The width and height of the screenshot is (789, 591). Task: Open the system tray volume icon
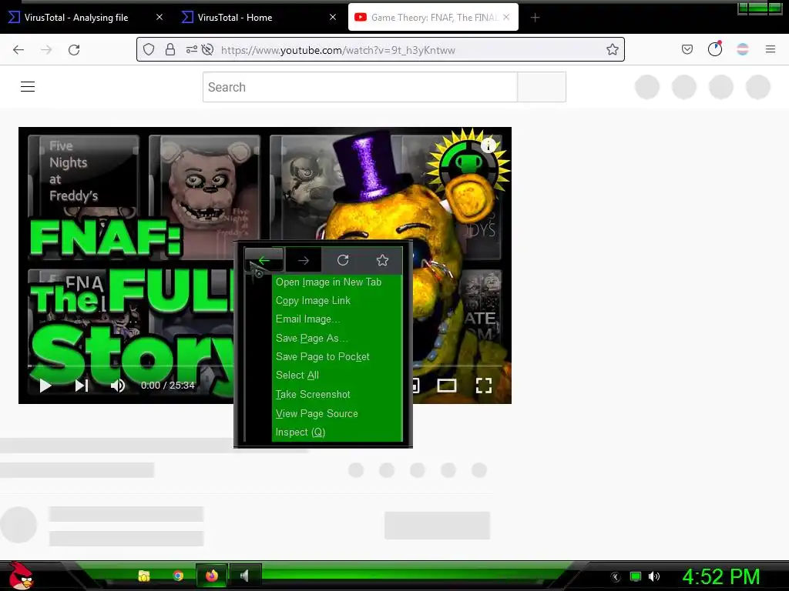click(x=653, y=576)
